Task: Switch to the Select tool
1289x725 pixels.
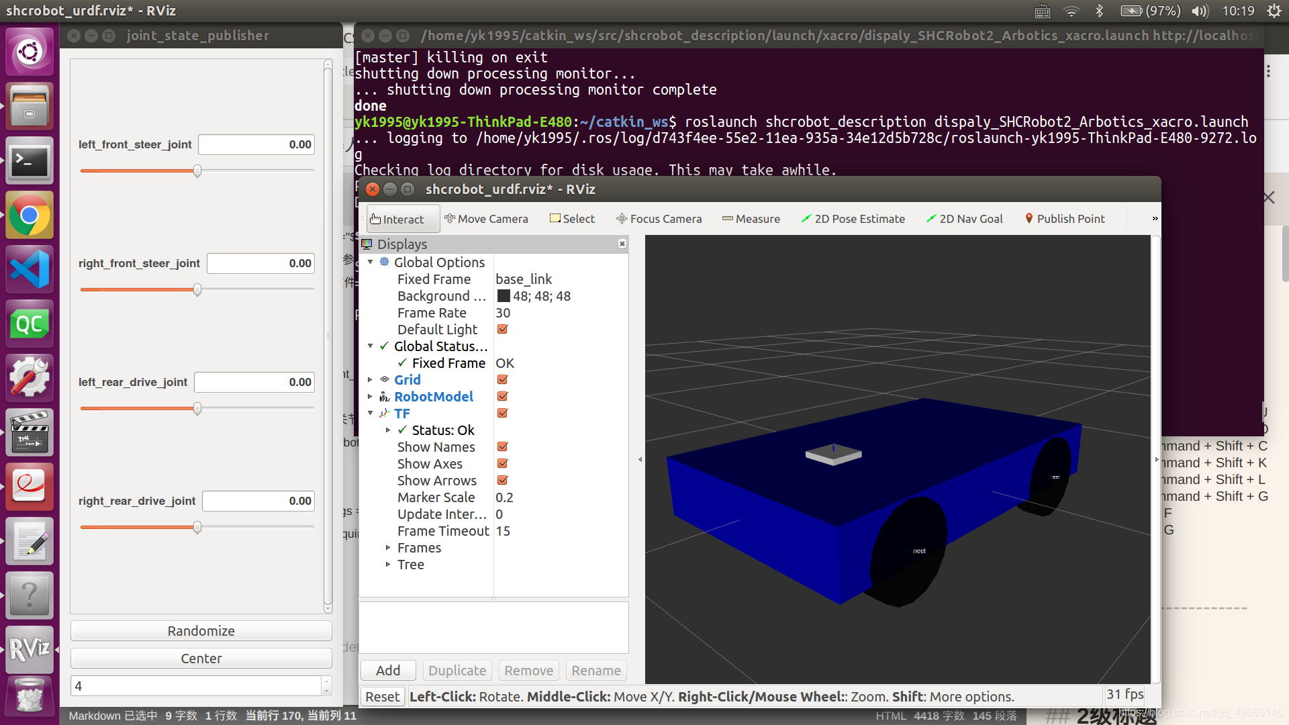Action: (572, 218)
